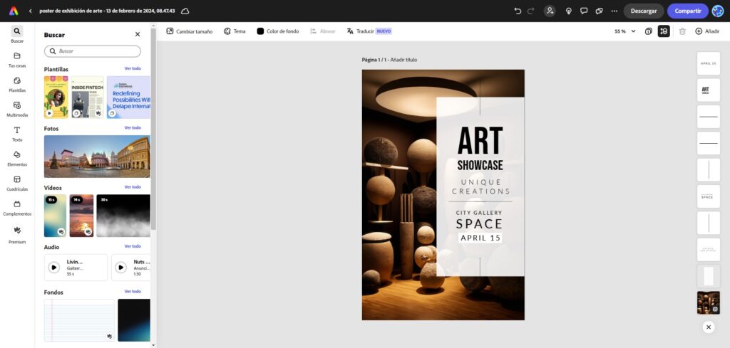Screen dimensions: 730x348
Task: Open the Texto tool in the sidebar
Action: click(x=17, y=130)
